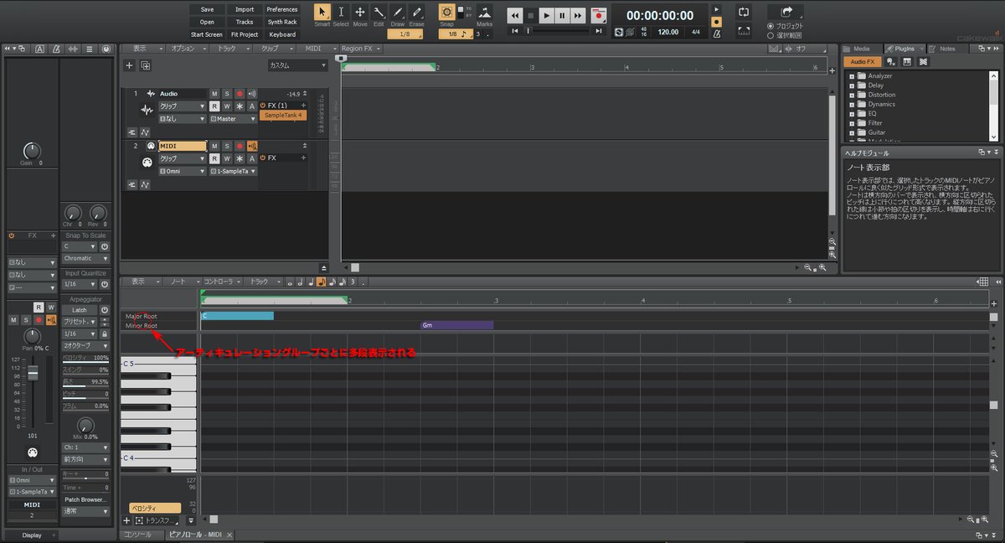Rewind the transport

pyautogui.click(x=515, y=15)
